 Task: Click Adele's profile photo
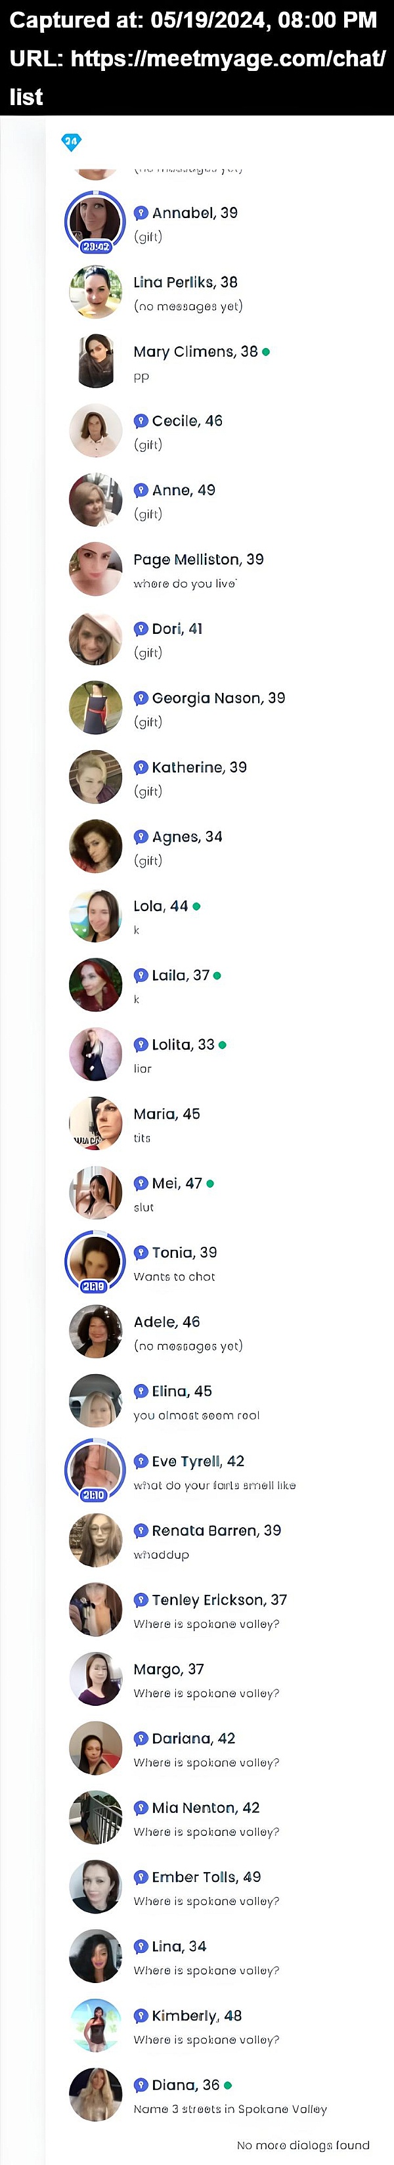pyautogui.click(x=95, y=1330)
